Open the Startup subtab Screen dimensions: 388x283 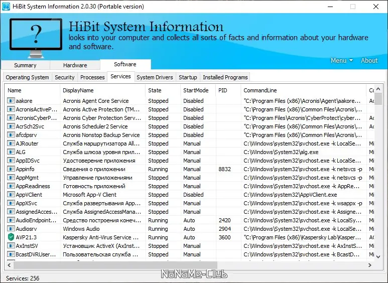(188, 77)
